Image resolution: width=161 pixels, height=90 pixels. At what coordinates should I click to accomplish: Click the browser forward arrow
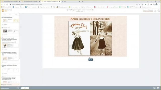coord(5,4)
